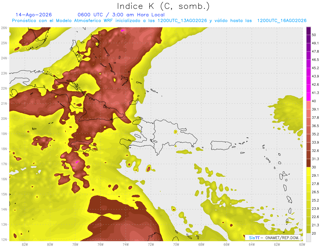This screenshot has height=248, width=321.
Task: Click the "24N" latitude label
Action: 4,58
